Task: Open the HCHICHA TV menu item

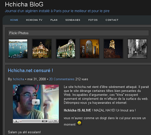Action: tap(34, 20)
